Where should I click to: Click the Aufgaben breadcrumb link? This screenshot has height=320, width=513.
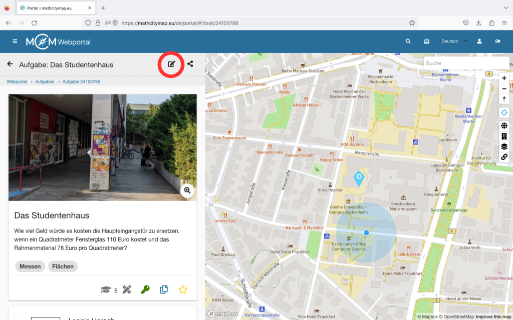click(45, 81)
